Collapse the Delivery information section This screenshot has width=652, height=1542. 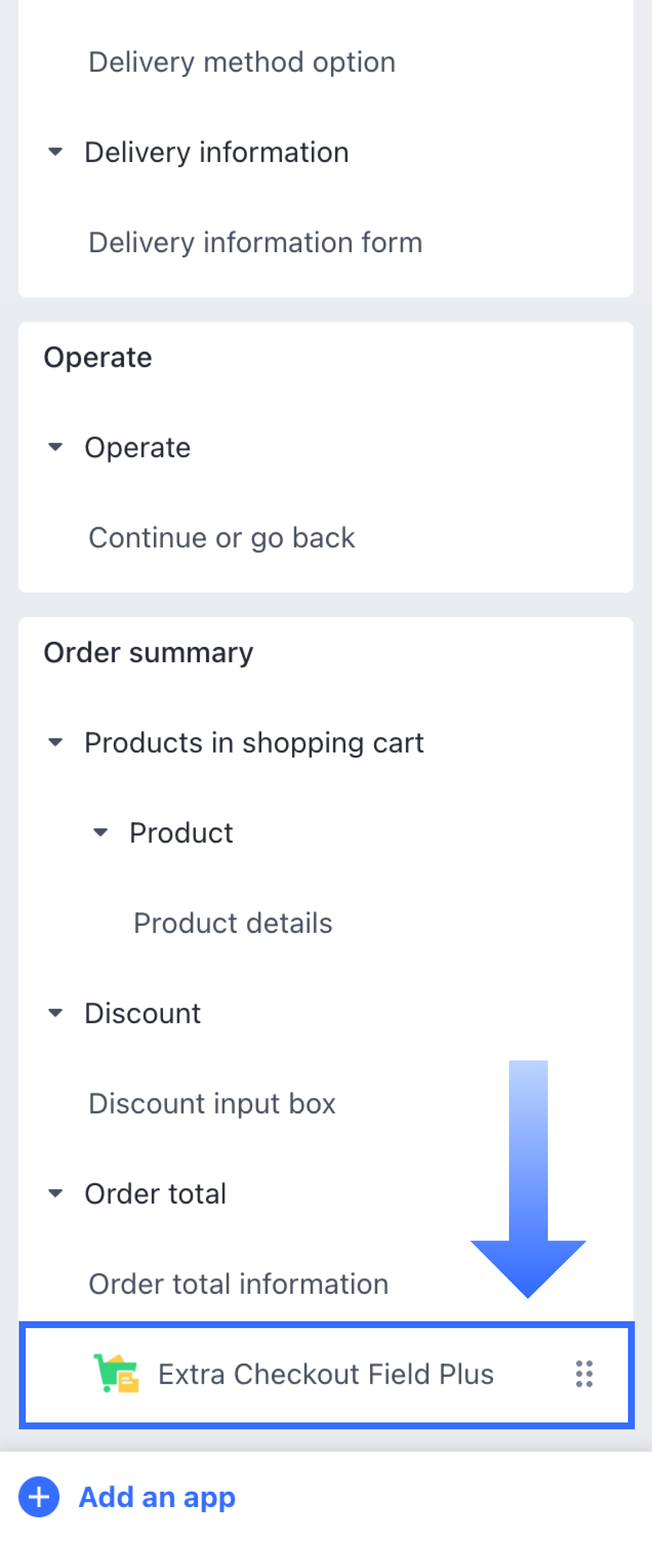tap(55, 152)
